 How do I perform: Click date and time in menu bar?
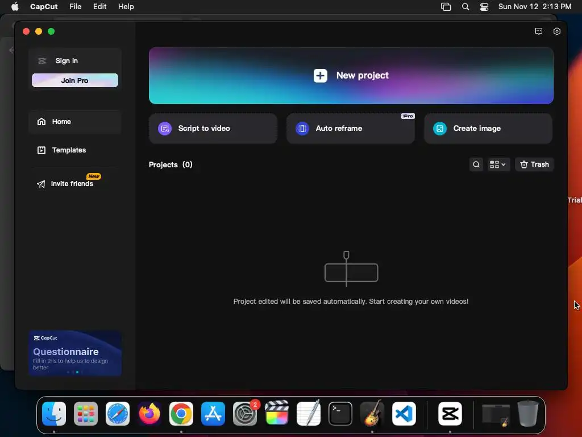pyautogui.click(x=534, y=7)
